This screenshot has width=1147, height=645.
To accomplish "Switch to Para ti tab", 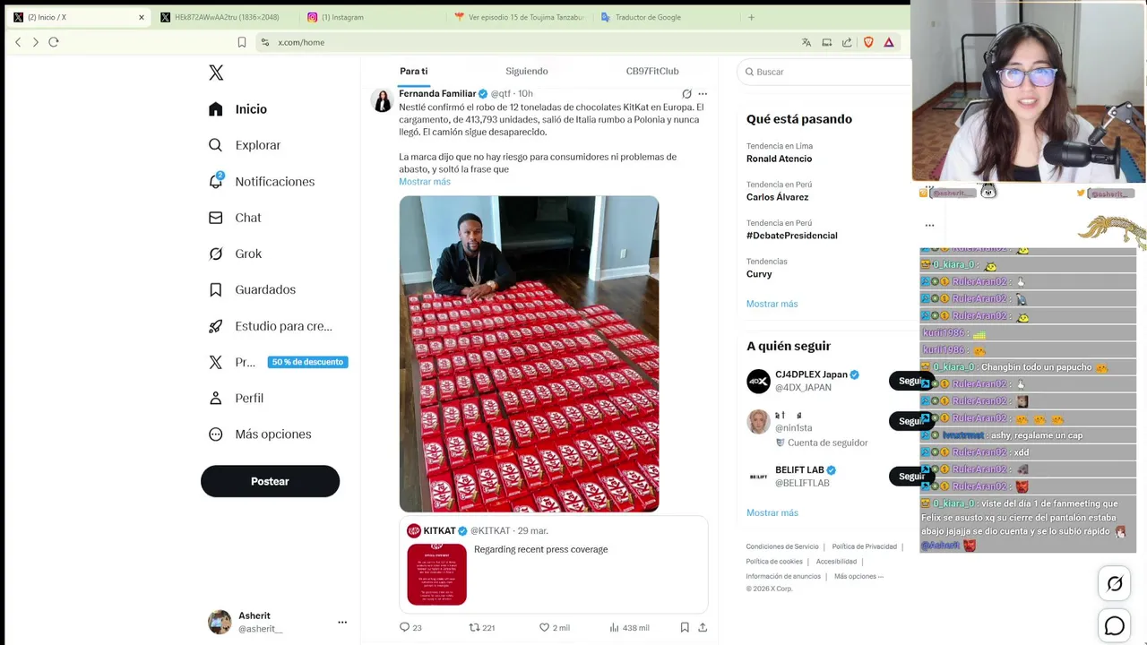I will (x=413, y=71).
